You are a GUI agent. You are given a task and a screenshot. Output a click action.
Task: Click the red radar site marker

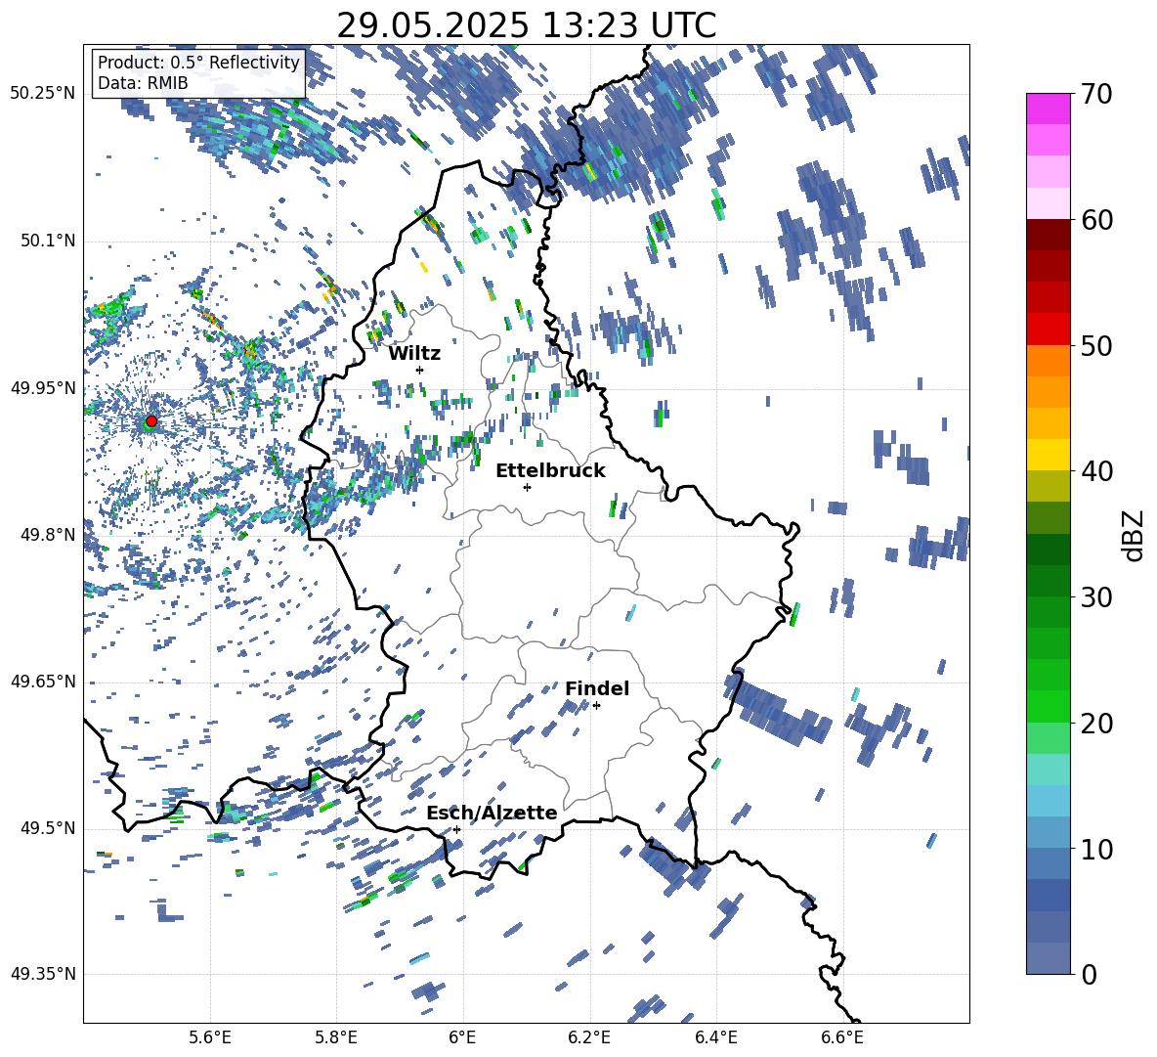tap(151, 420)
